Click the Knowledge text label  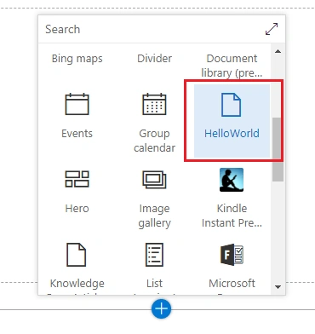coord(77,283)
